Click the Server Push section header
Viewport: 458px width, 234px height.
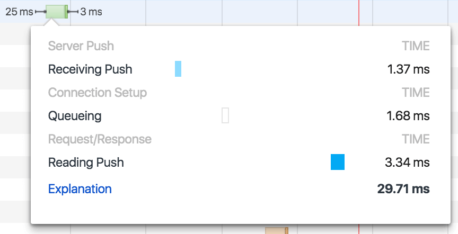coord(81,46)
